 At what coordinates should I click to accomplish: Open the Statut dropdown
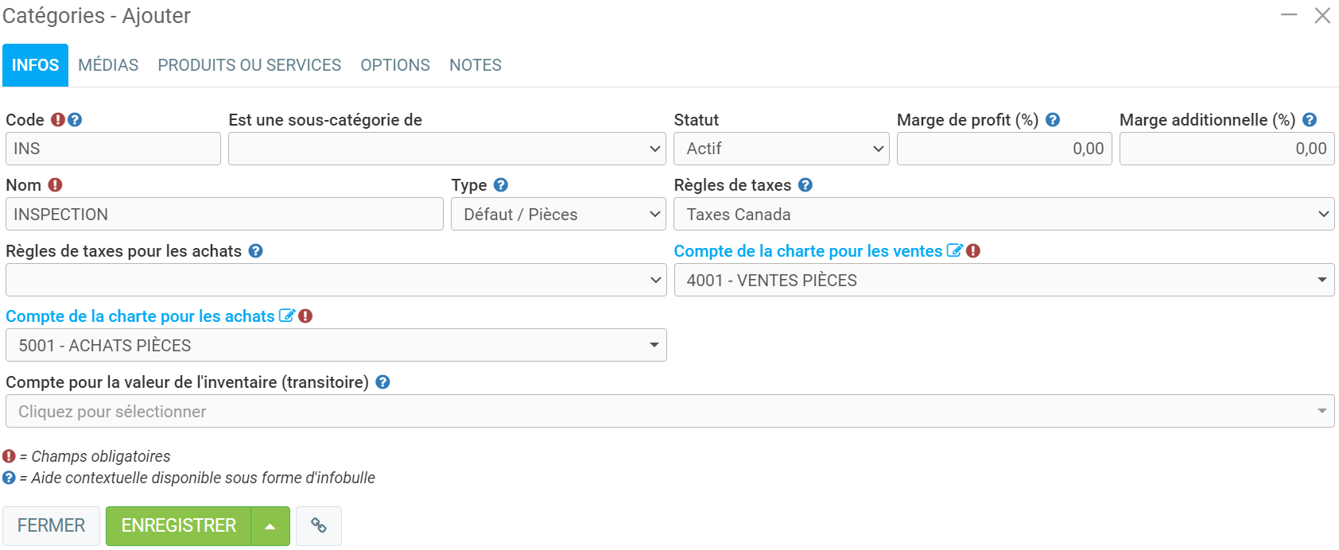tap(781, 149)
